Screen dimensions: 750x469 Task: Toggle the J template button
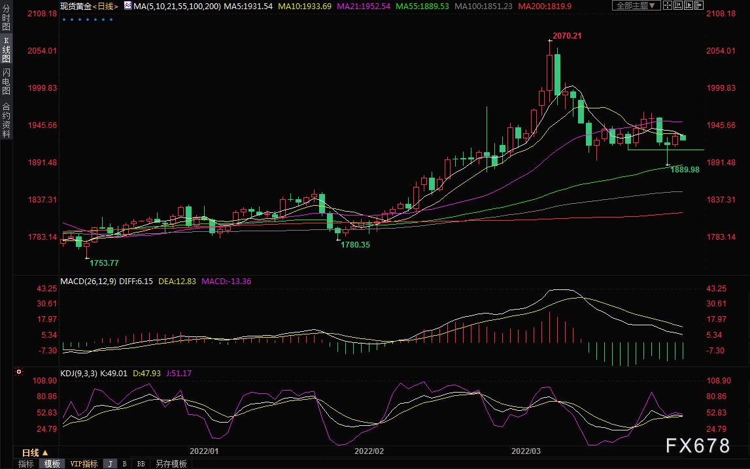coord(111,464)
